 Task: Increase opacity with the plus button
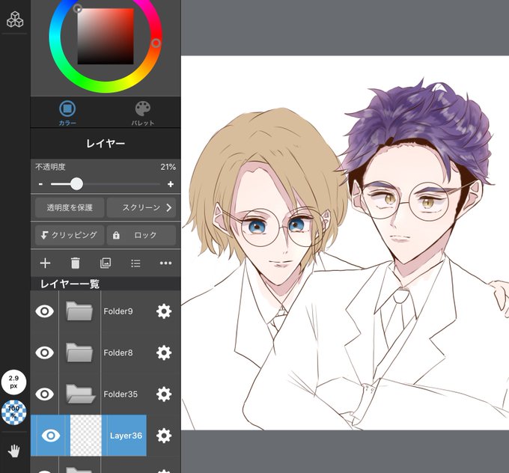[171, 184]
